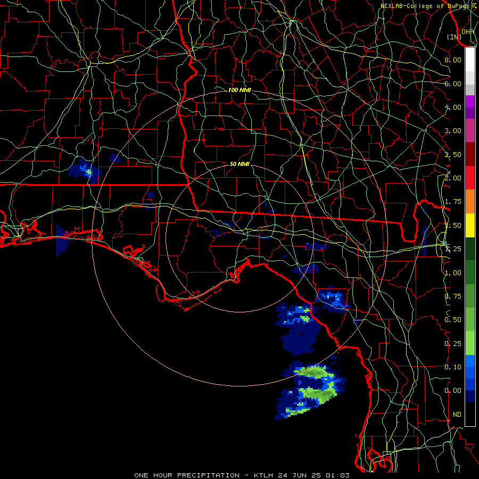
Task: Select the light green swatch above 0.25
Action: pyautogui.click(x=470, y=343)
